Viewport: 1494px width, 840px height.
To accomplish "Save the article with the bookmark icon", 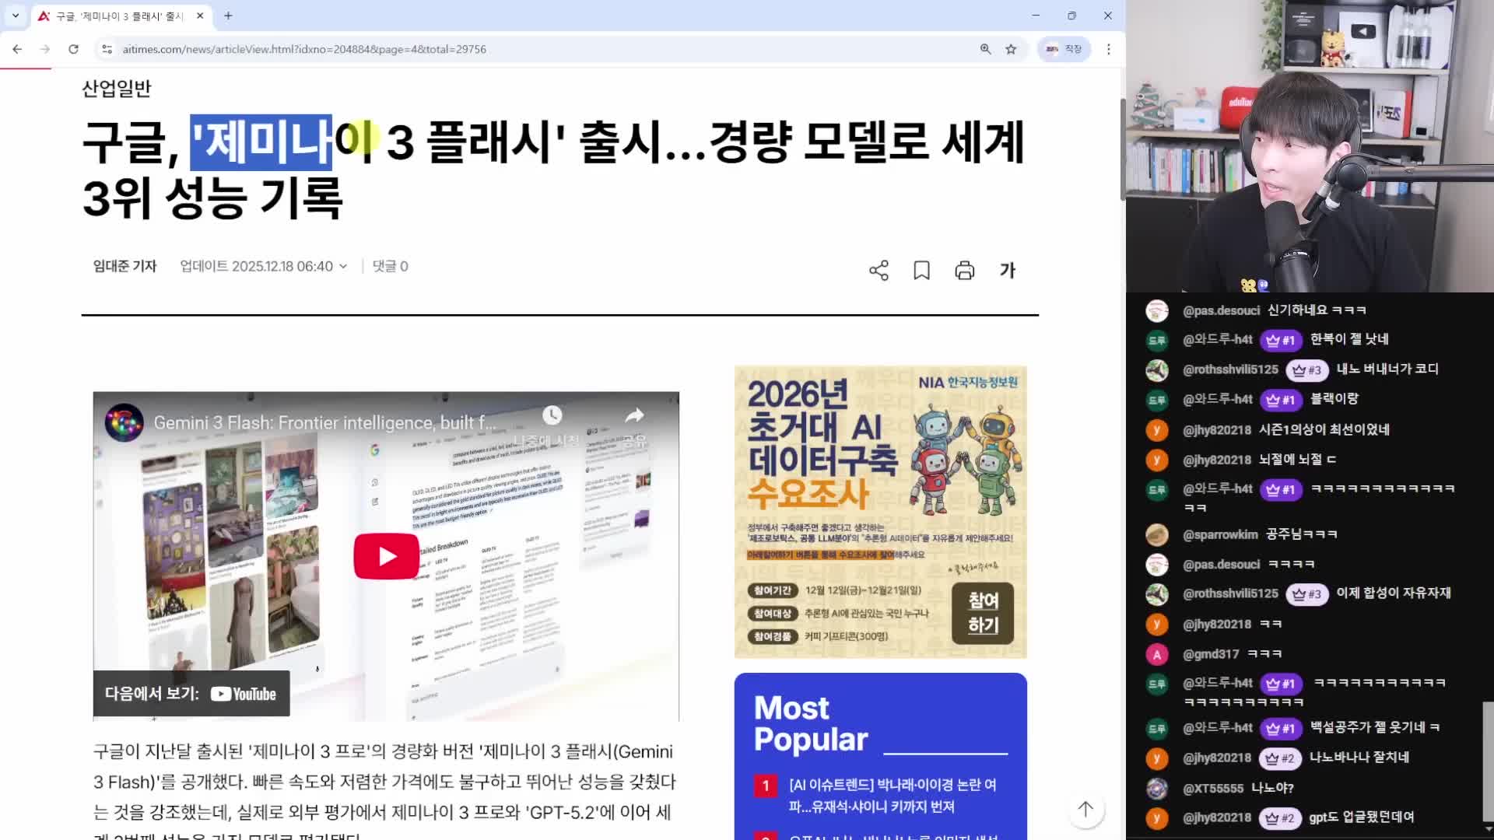I will (921, 270).
